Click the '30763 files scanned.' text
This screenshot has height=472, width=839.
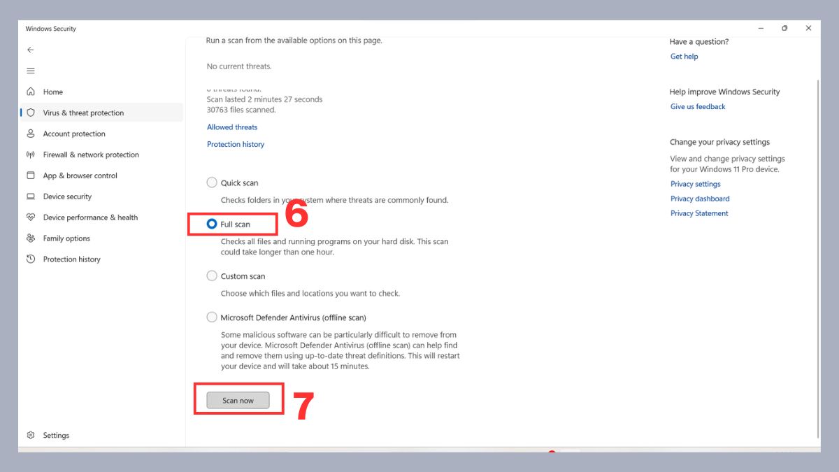241,110
